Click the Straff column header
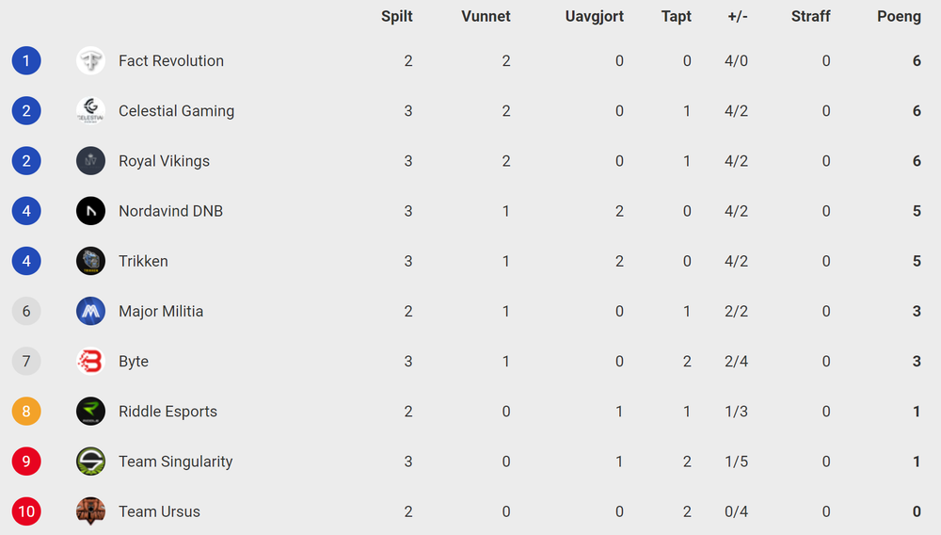The image size is (941, 535). (810, 16)
